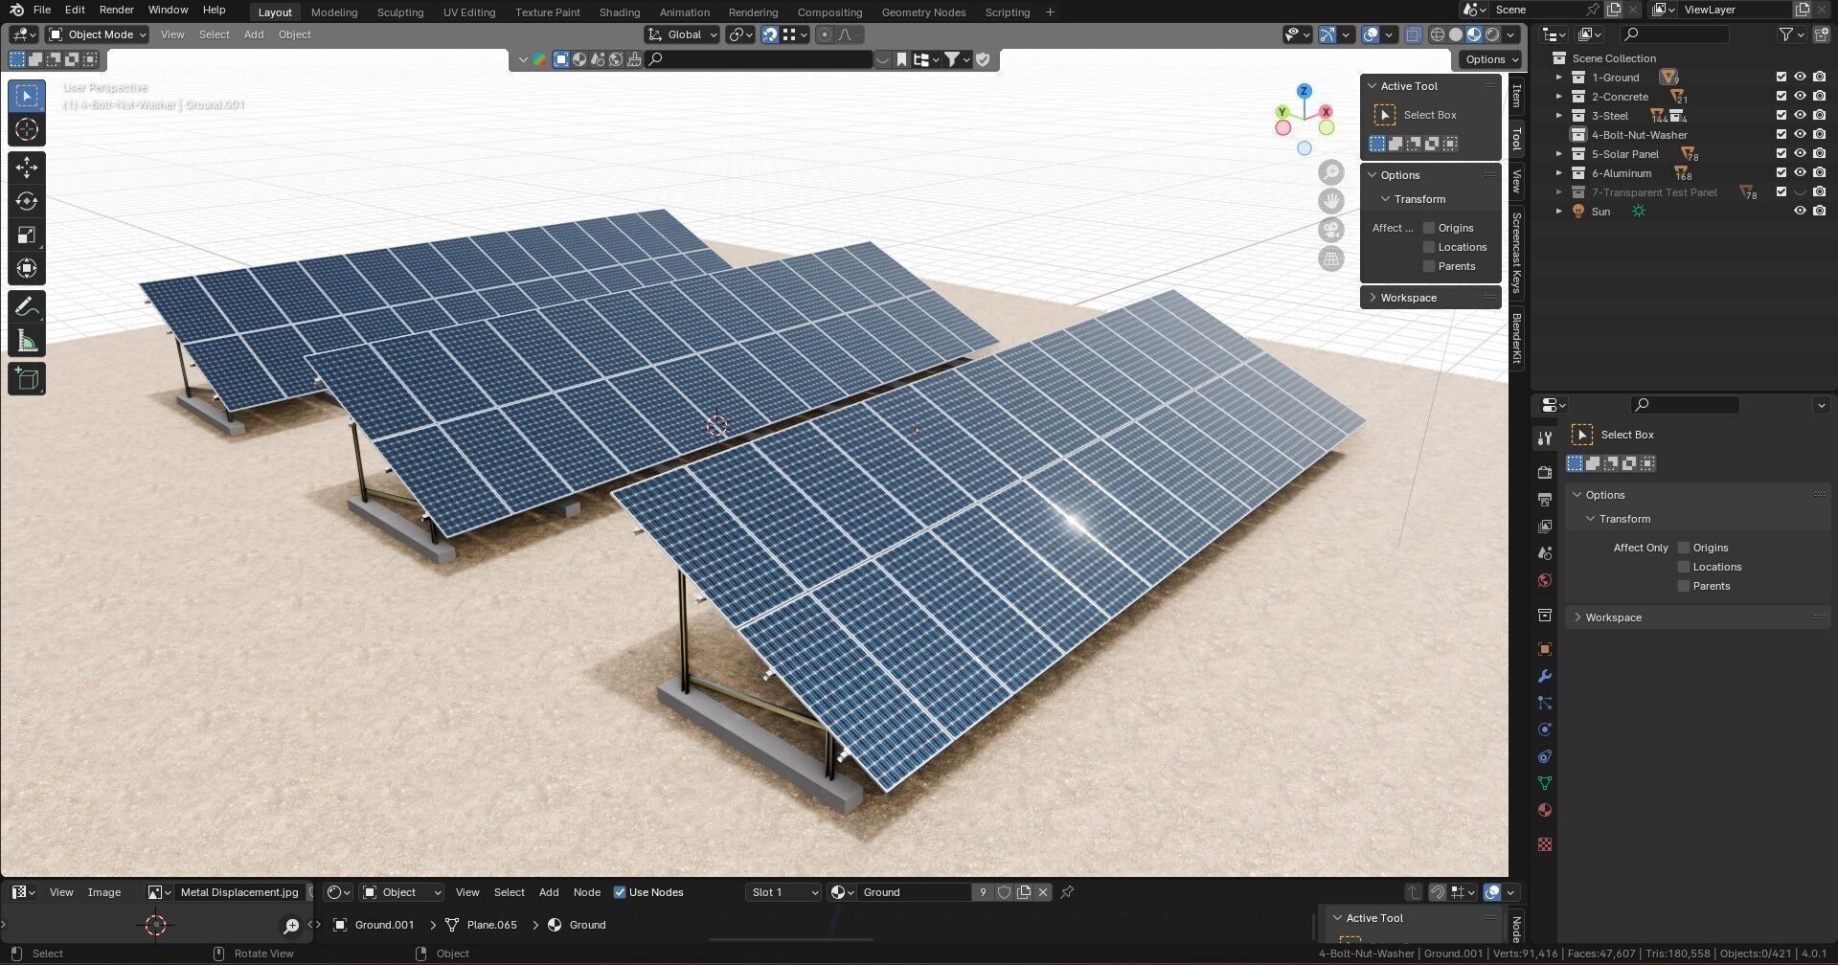Select the Add Cube tool
Screen dimensions: 1838x965
27,379
